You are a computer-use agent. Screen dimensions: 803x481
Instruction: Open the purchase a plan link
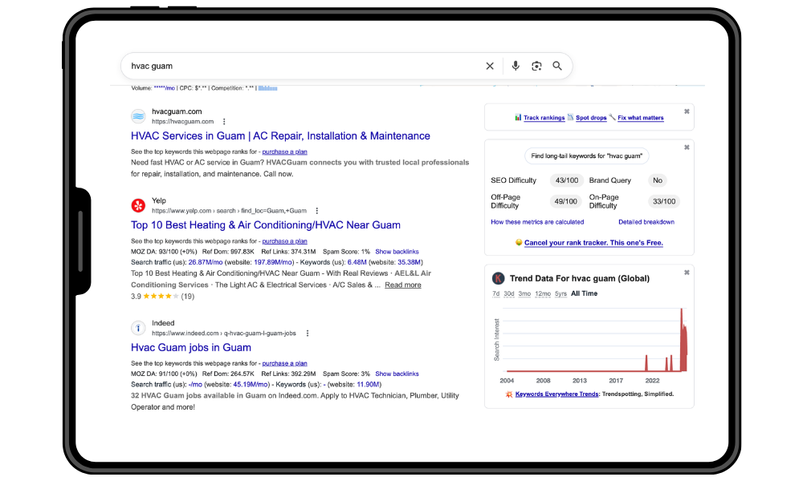pos(285,151)
